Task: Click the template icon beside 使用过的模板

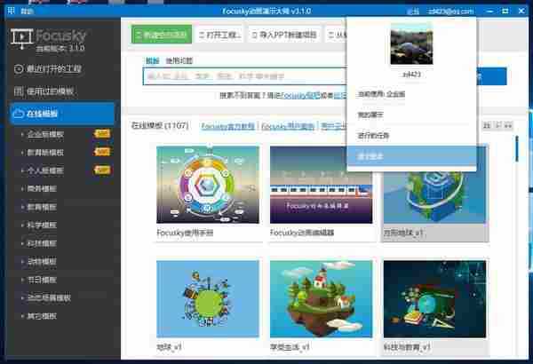Action: click(19, 91)
